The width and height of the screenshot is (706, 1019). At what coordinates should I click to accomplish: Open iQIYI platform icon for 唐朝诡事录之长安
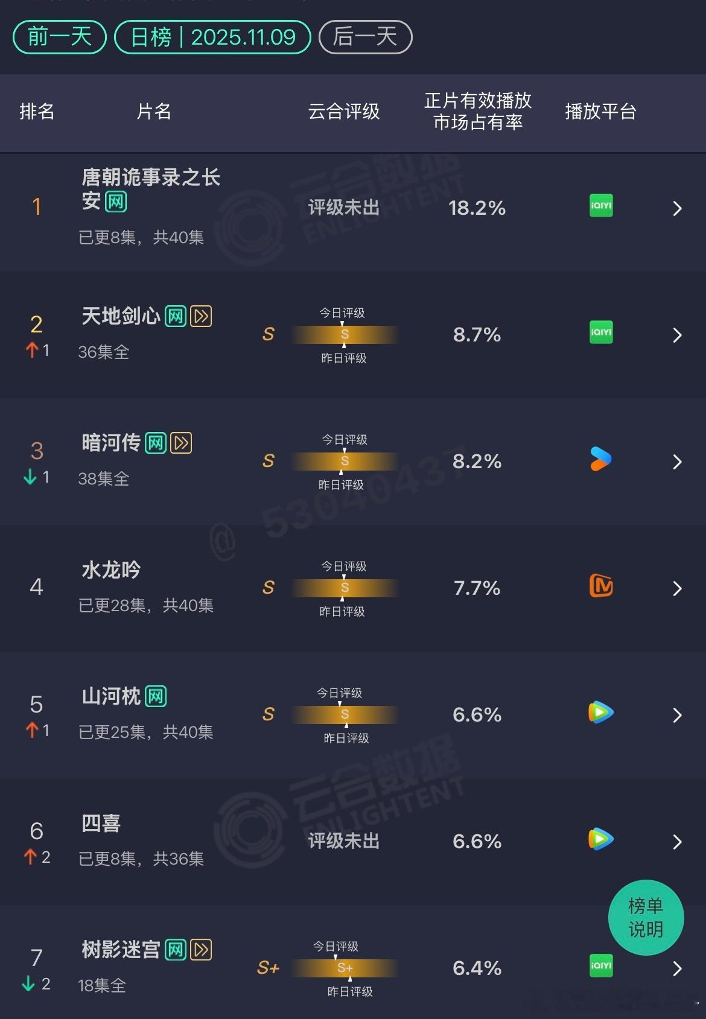coord(600,206)
